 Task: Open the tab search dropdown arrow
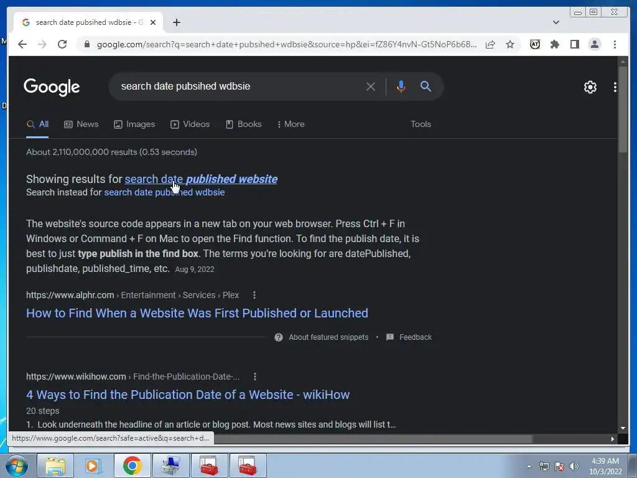[556, 22]
